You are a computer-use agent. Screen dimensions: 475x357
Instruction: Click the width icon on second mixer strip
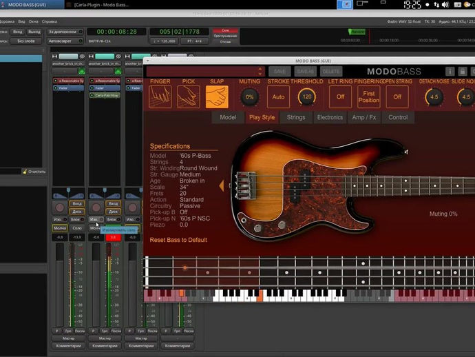point(91,57)
